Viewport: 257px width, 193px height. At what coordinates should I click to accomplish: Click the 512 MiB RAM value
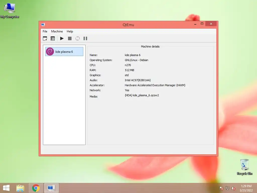coord(130,70)
